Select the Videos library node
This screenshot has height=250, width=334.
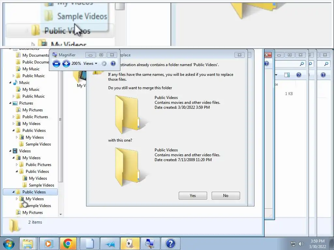pyautogui.click(x=25, y=151)
